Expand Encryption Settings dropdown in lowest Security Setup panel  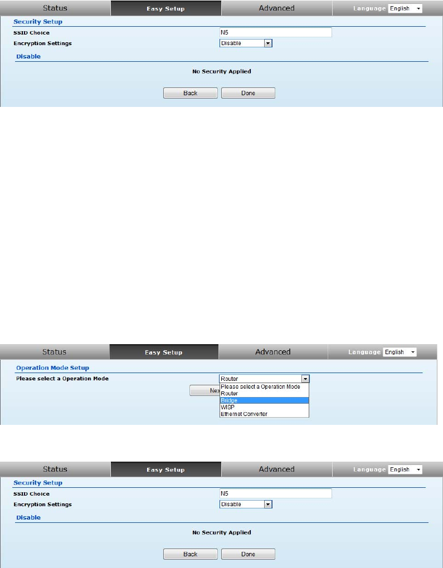246,505
